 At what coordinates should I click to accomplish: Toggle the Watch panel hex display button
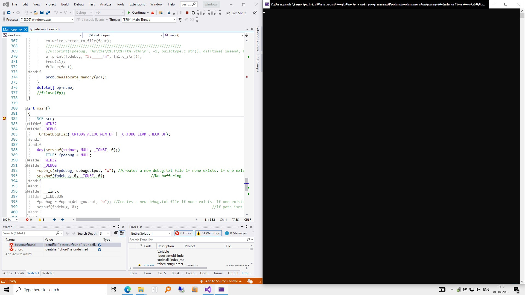[122, 233]
